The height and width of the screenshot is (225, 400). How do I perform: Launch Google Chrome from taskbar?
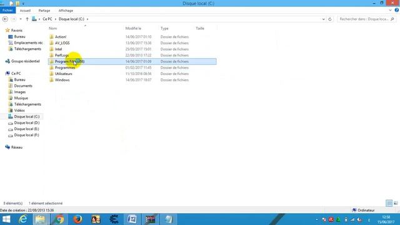60,219
